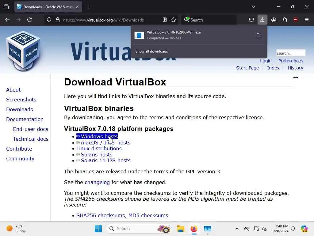
Task: Click the site security padlock icon
Action: [x=58, y=20]
